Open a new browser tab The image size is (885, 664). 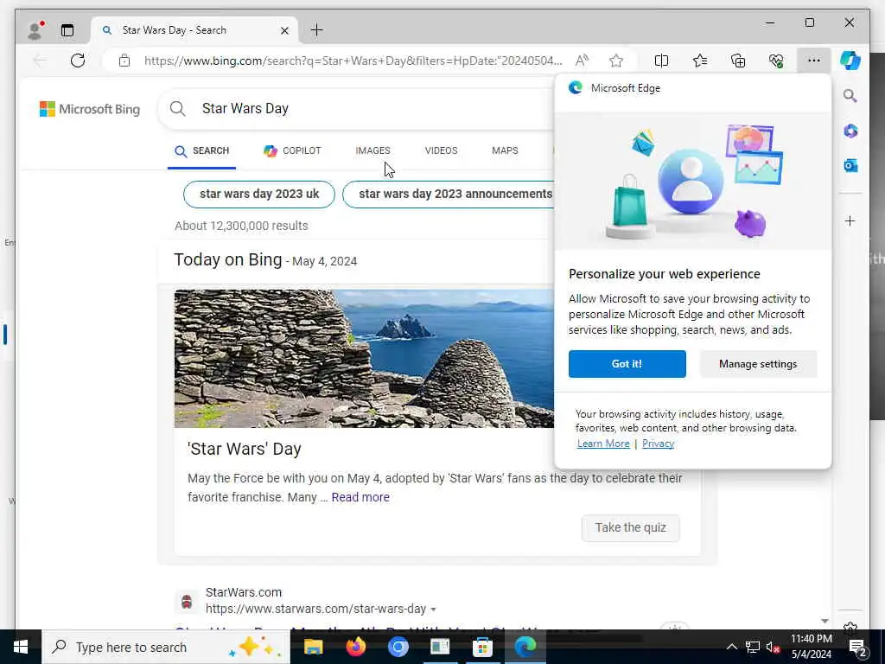317,30
